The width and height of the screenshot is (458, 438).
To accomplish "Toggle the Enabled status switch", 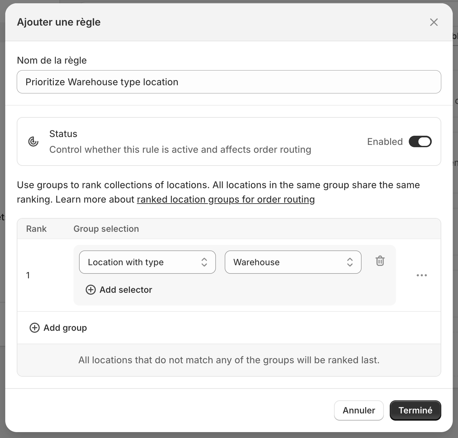I will pos(420,142).
